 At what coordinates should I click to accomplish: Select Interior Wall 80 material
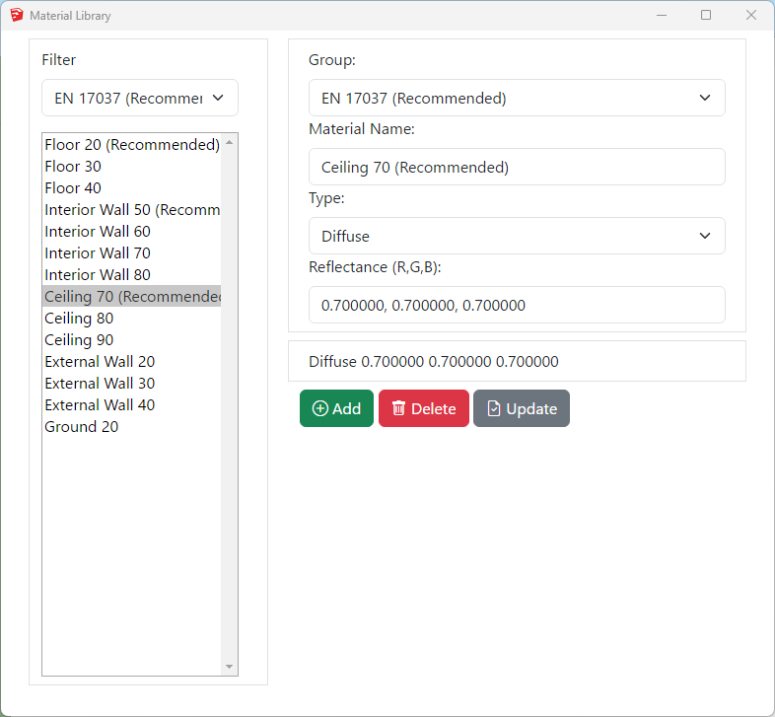(98, 275)
